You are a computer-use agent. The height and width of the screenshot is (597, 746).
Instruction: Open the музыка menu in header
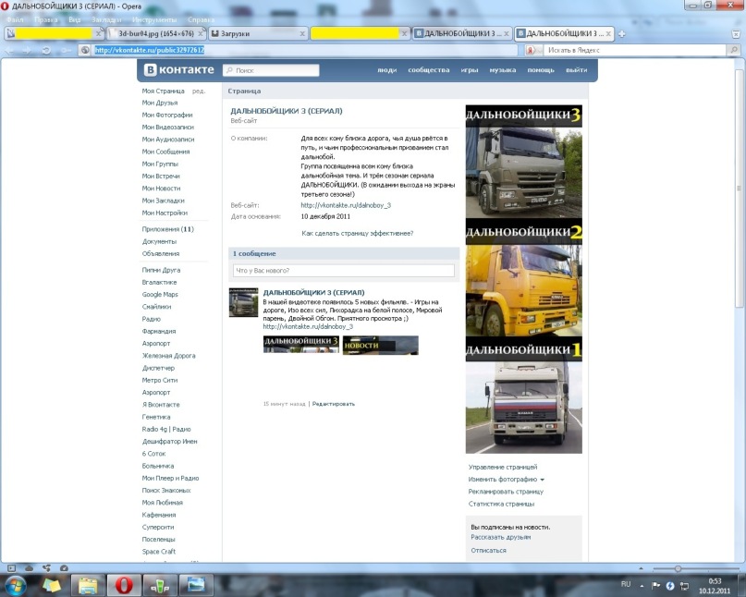(x=502, y=70)
